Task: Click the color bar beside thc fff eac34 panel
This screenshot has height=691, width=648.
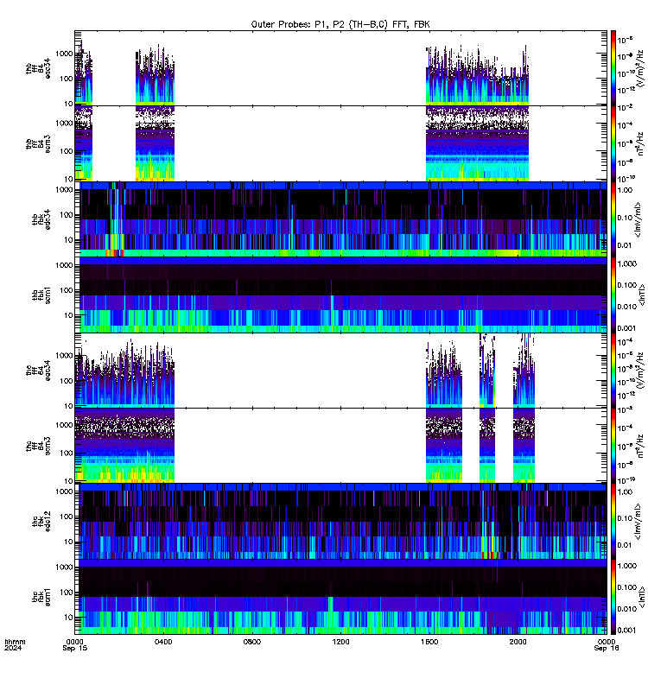Action: pos(613,371)
